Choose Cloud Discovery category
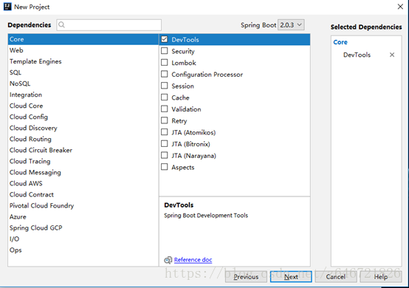Screen dimensions: 409x288 (x=83, y=128)
